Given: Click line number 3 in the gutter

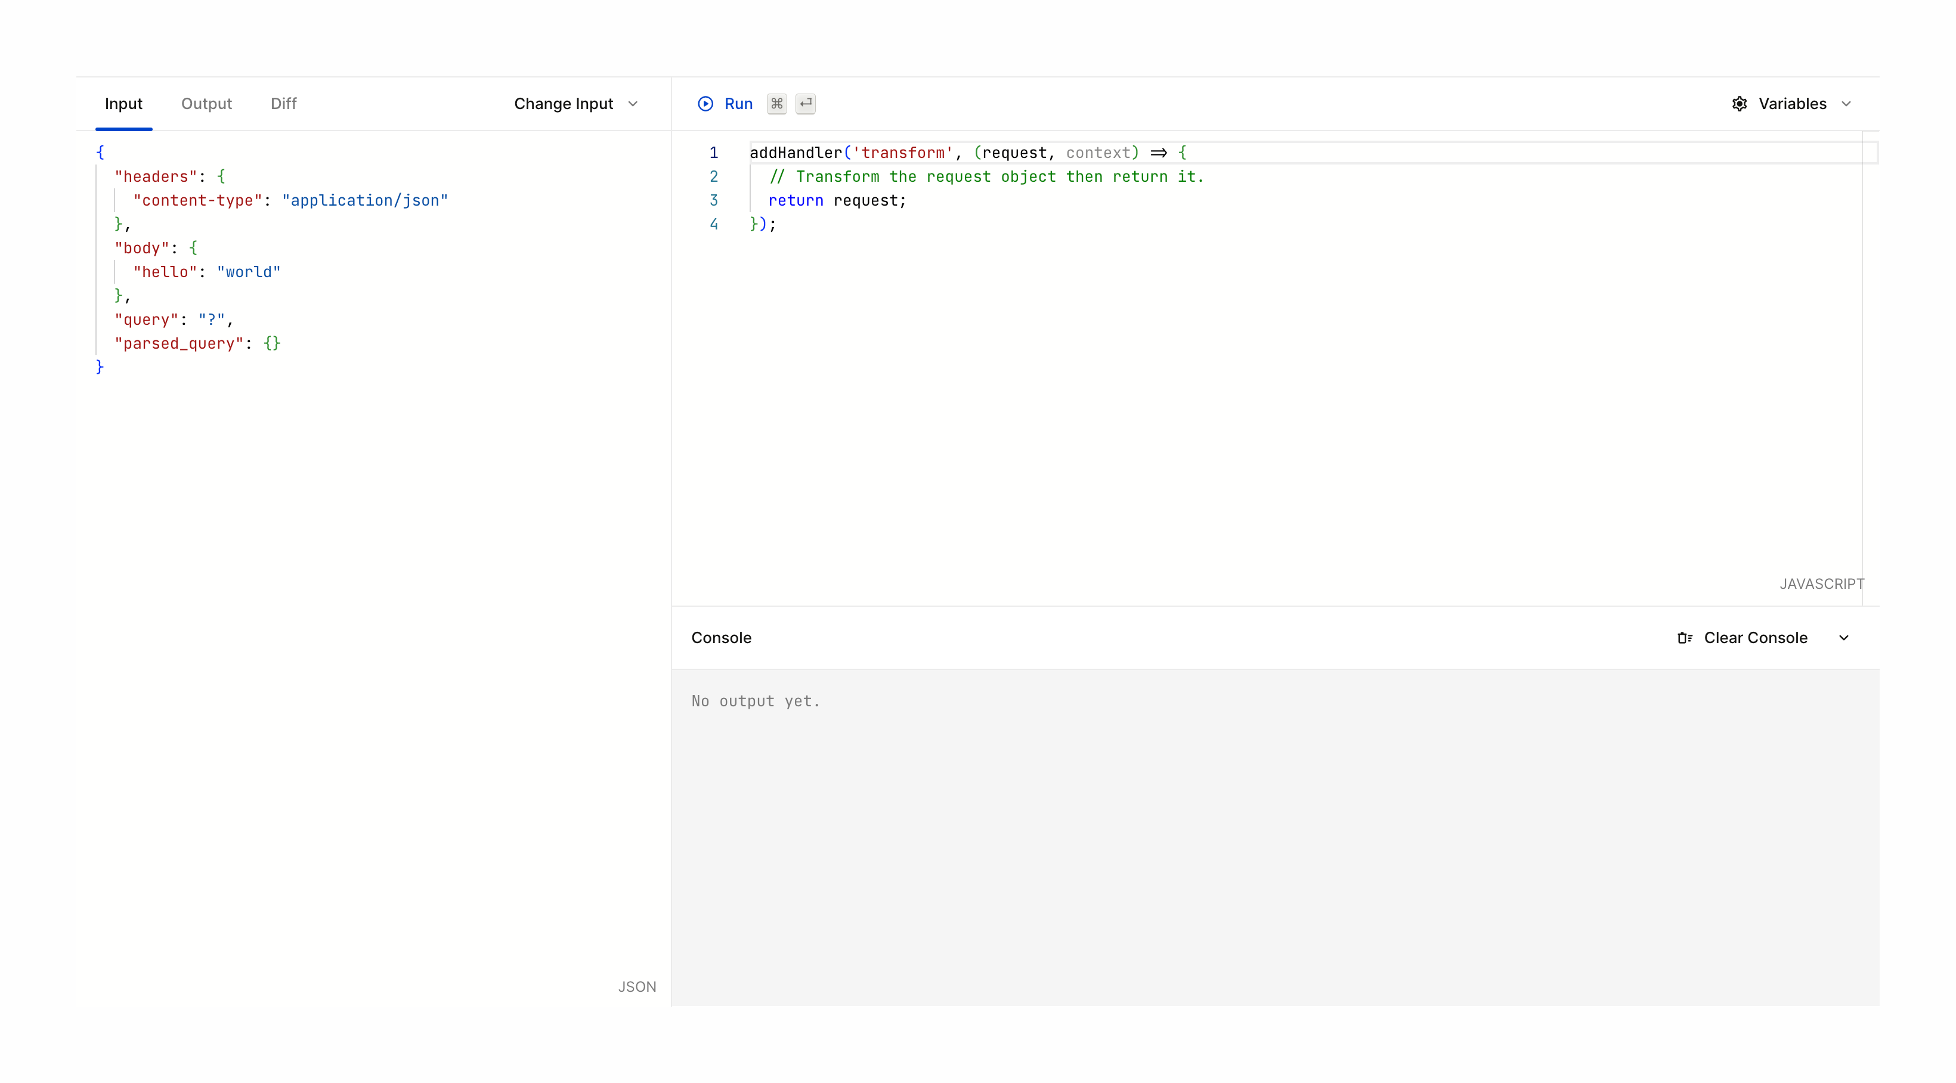Looking at the screenshot, I should (x=713, y=200).
